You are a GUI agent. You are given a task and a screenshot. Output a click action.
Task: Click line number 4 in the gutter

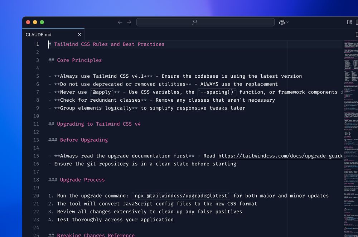pyautogui.click(x=38, y=68)
